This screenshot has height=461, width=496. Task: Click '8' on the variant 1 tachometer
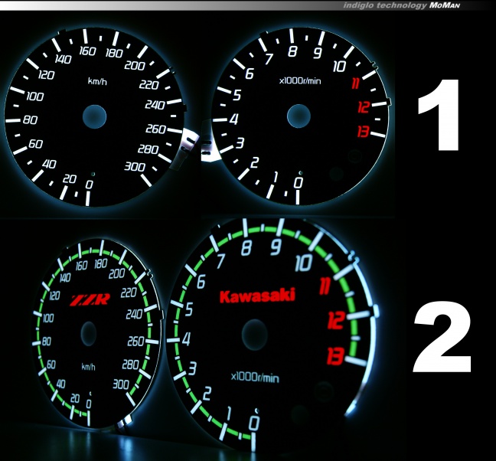292,51
